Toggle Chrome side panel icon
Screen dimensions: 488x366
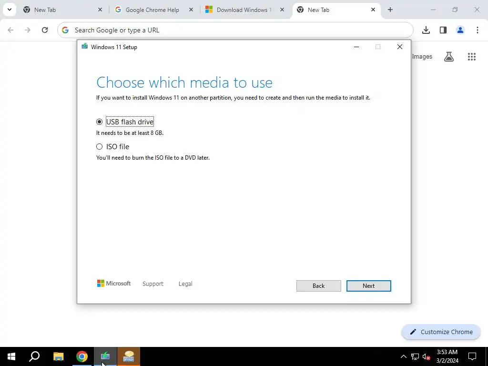443,30
